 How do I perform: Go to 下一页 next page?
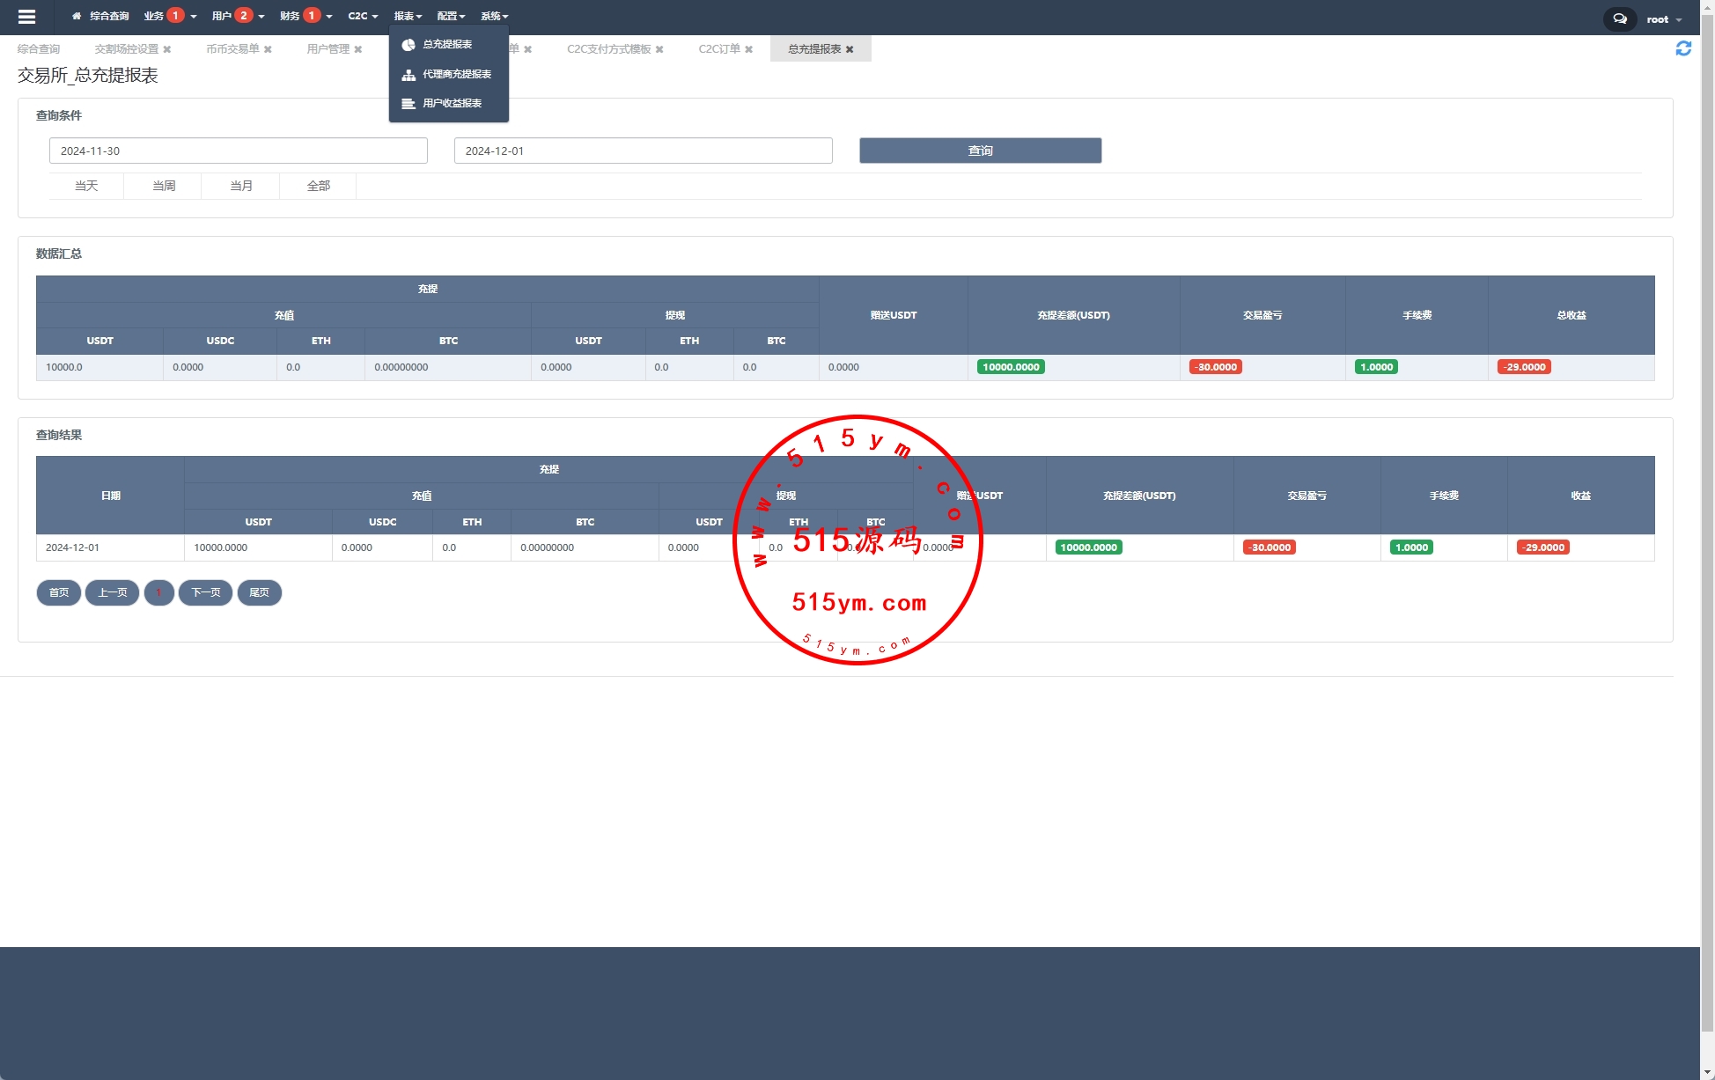pyautogui.click(x=205, y=592)
